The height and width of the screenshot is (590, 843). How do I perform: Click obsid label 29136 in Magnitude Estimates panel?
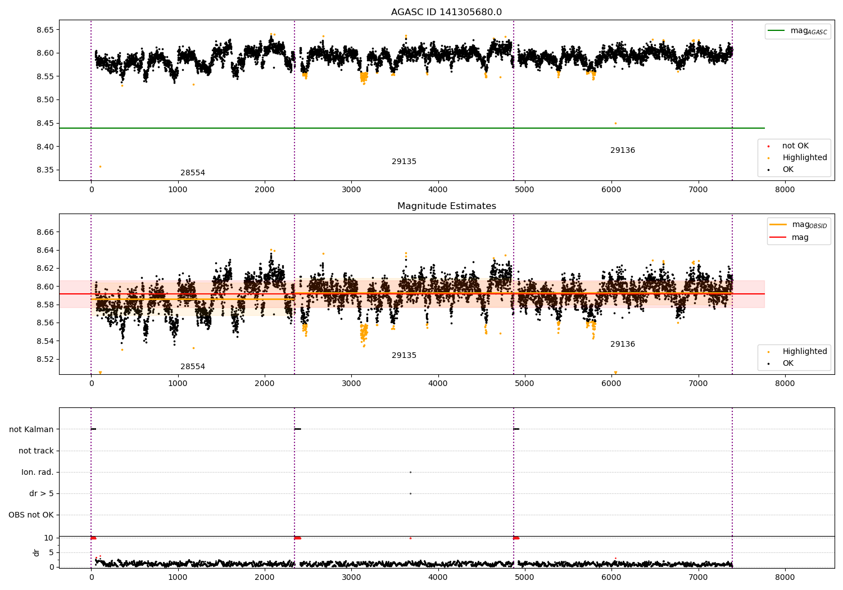click(623, 344)
